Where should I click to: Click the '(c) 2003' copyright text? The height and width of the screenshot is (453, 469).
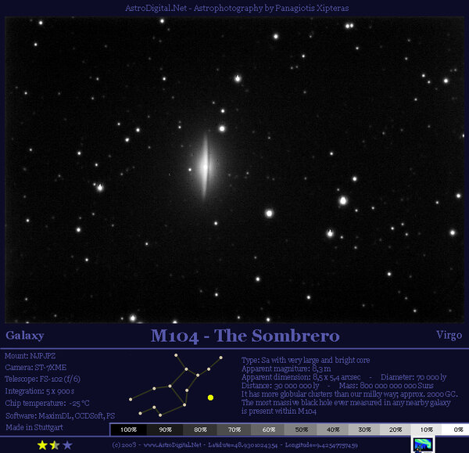point(124,445)
